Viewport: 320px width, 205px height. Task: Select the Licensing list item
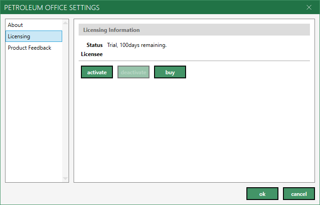pos(34,36)
